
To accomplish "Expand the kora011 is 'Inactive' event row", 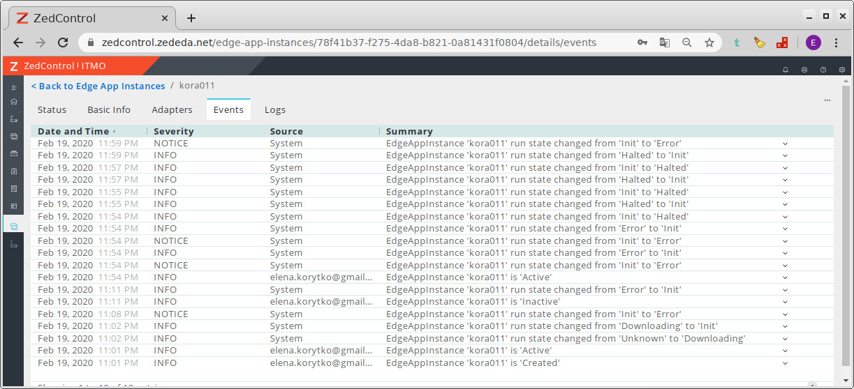I will 785,302.
